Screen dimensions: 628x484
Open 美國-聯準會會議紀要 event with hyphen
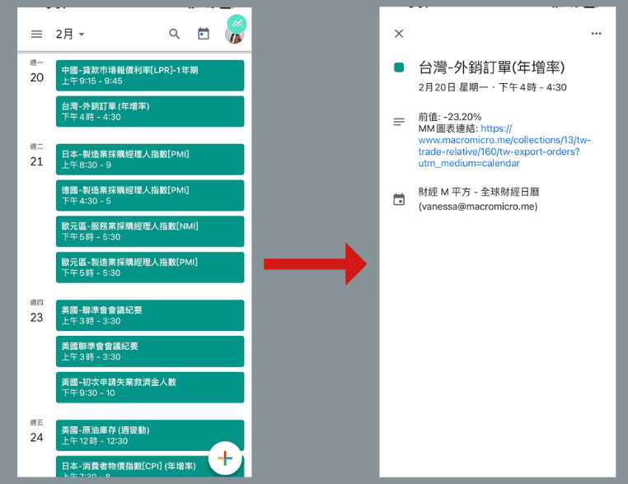(150, 315)
